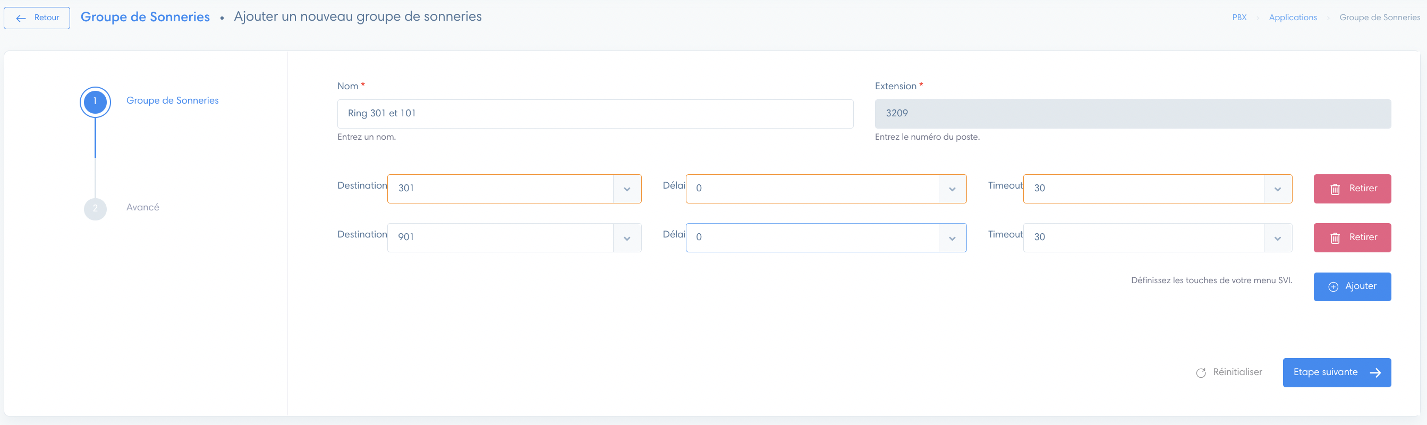Click 'Définissez les touches de votre menu SVI.' text
The image size is (1427, 425).
[1211, 280]
